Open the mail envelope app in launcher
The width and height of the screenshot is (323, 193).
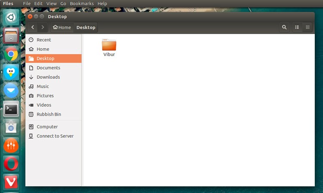[11, 90]
